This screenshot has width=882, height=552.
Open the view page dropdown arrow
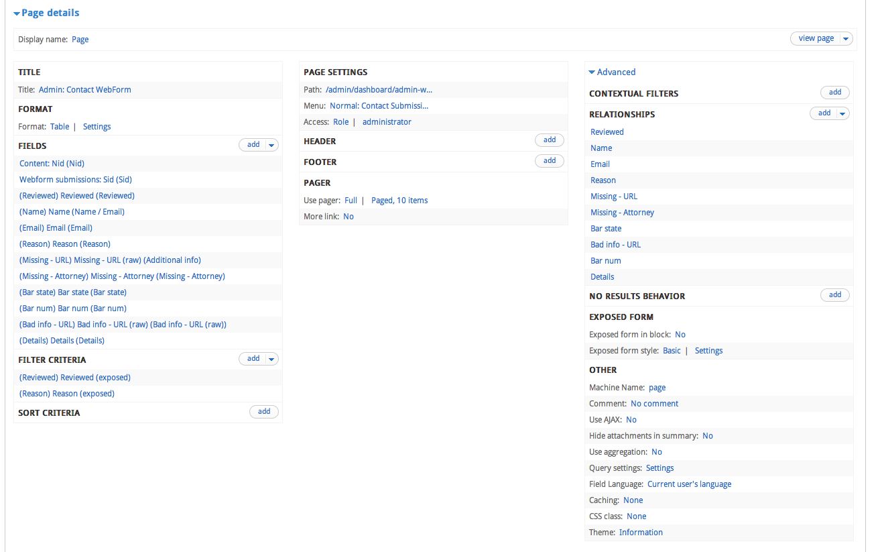846,38
